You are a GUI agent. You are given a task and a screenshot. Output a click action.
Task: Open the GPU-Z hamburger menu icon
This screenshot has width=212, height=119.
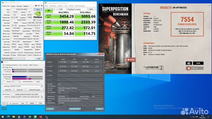click(x=42, y=6)
